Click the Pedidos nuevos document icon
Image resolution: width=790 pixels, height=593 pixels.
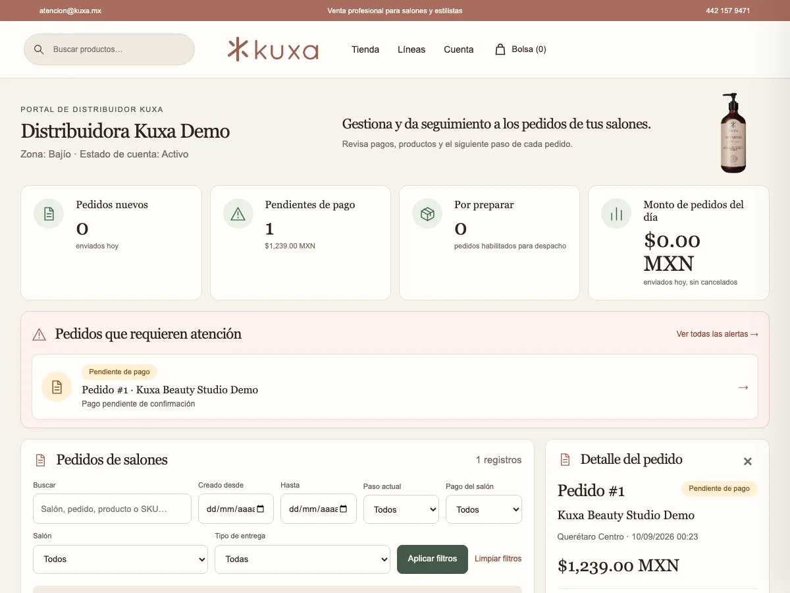tap(49, 213)
